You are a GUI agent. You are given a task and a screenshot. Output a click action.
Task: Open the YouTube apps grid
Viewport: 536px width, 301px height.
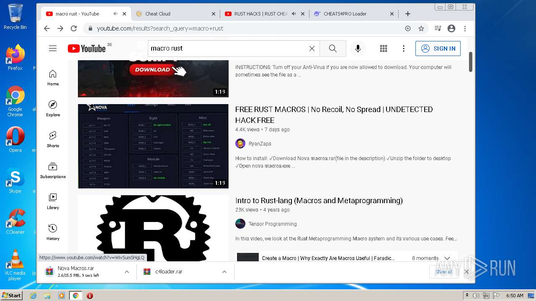[384, 48]
